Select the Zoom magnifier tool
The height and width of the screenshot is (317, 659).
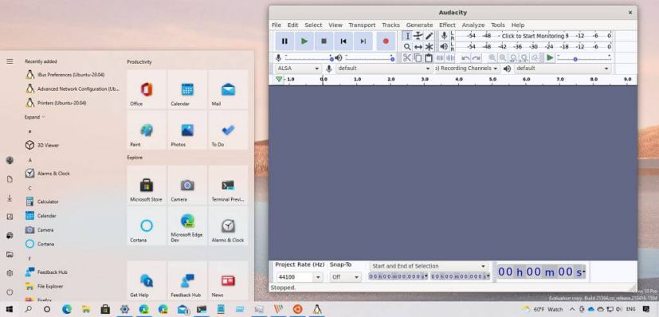pos(407,47)
